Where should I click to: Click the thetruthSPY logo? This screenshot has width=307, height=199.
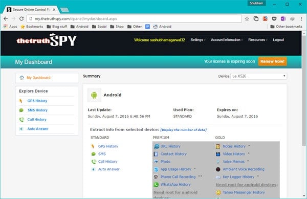point(47,40)
